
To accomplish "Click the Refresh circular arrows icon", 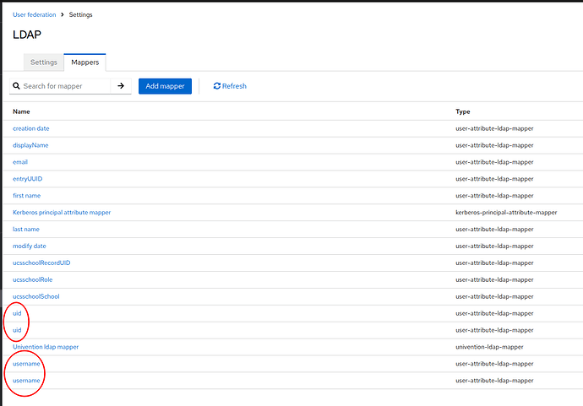I will click(x=217, y=86).
